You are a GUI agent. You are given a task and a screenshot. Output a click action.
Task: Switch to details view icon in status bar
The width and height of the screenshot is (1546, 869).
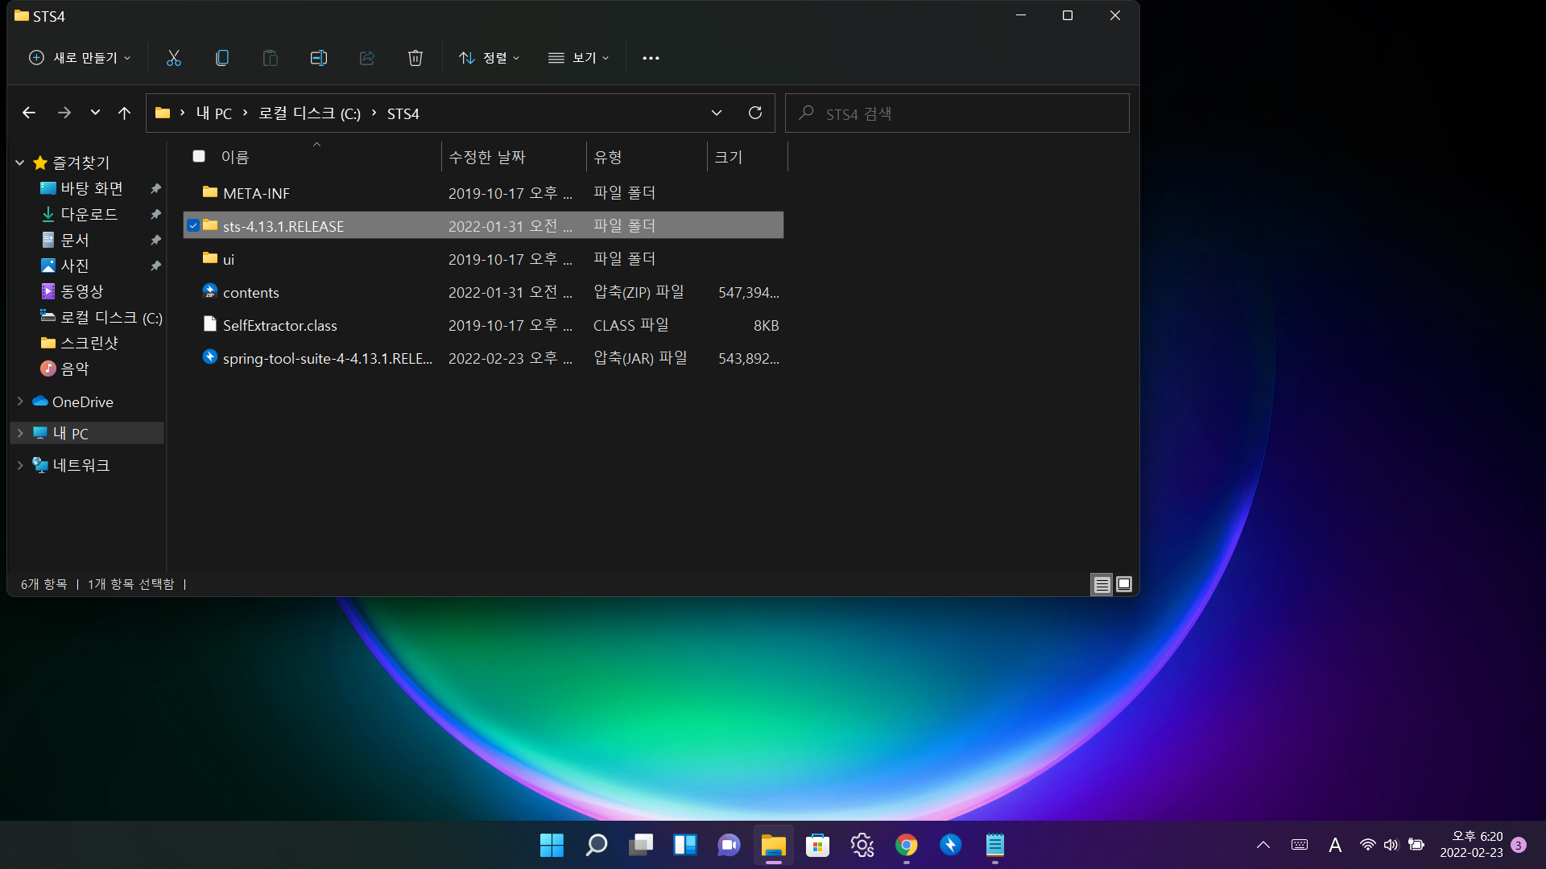coord(1102,584)
